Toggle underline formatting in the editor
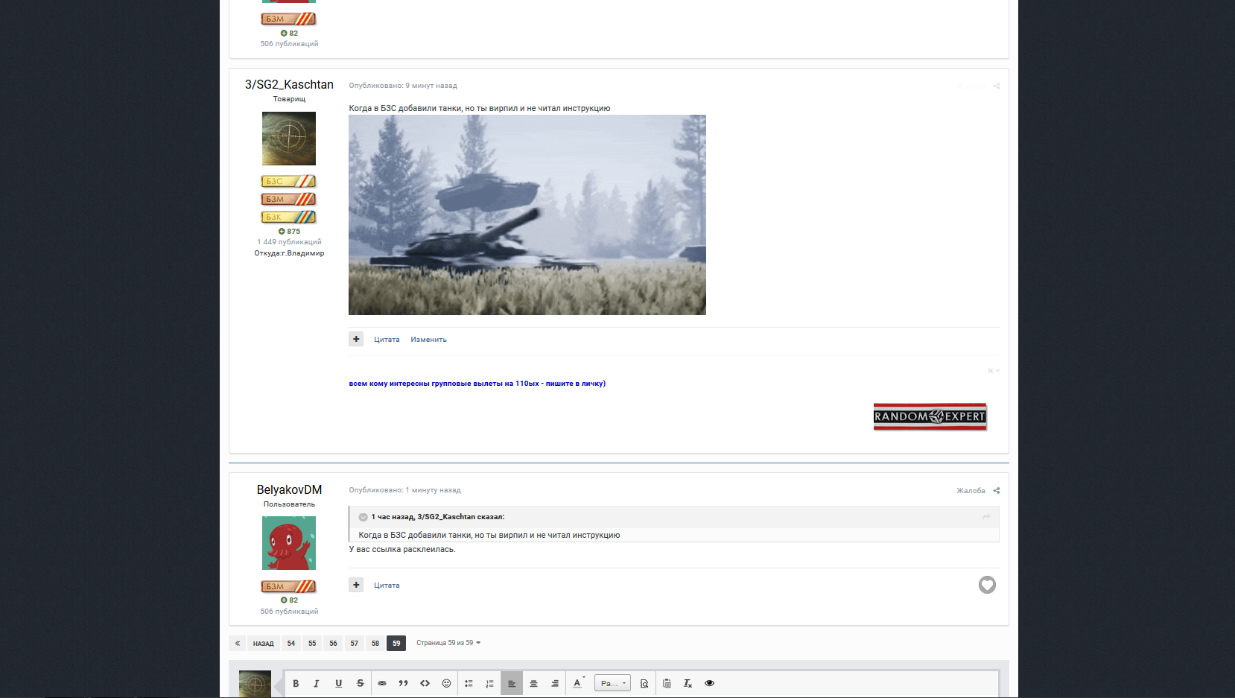This screenshot has height=698, width=1235. click(x=338, y=683)
